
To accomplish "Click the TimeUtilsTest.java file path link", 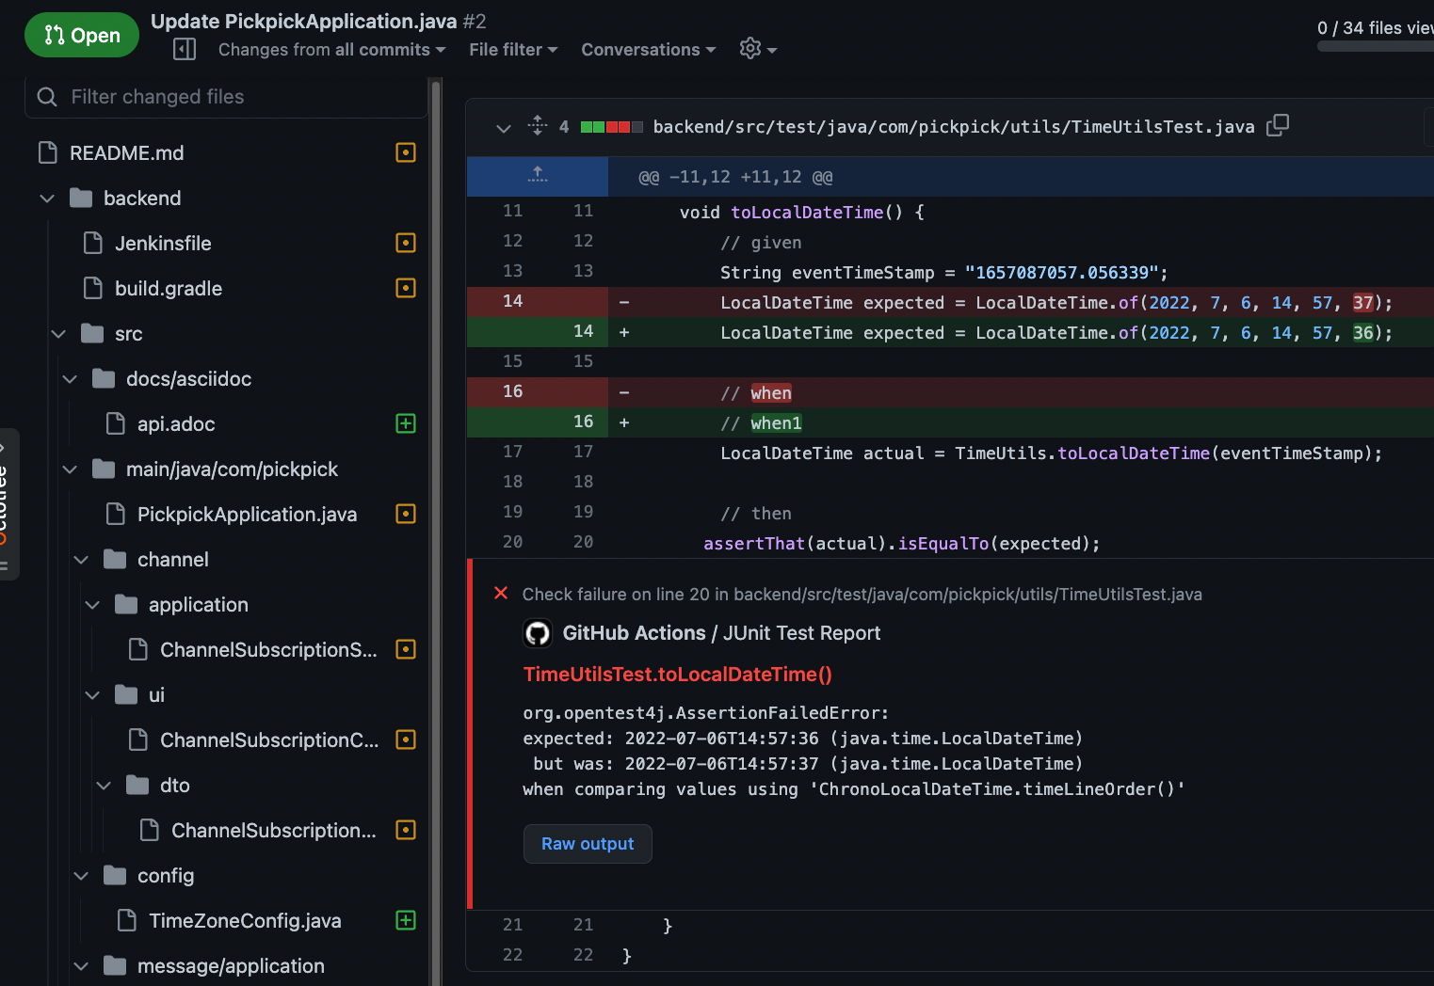I will [x=954, y=127].
